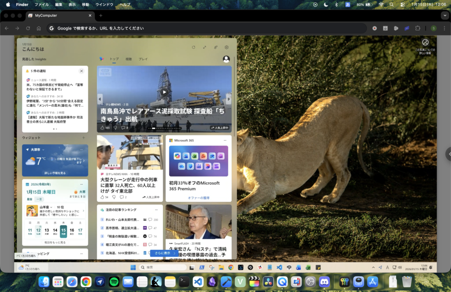Select the 一言 toggle in calendar widget
Screen dimensions: 451x292
tap(39, 199)
